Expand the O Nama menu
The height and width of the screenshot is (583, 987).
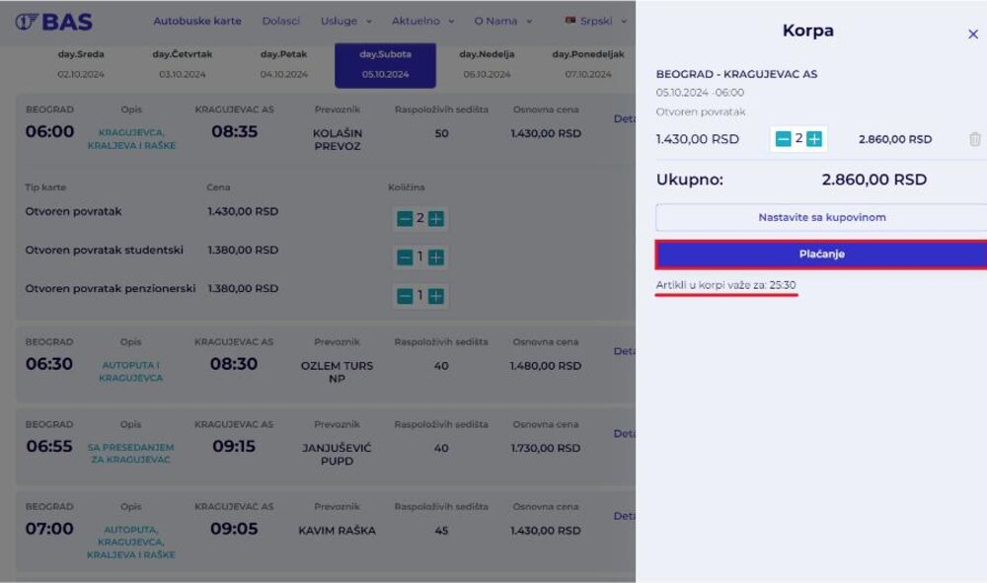click(x=502, y=21)
